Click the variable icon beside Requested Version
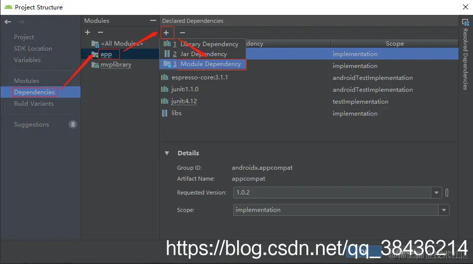This screenshot has height=264, width=473. pyautogui.click(x=447, y=193)
